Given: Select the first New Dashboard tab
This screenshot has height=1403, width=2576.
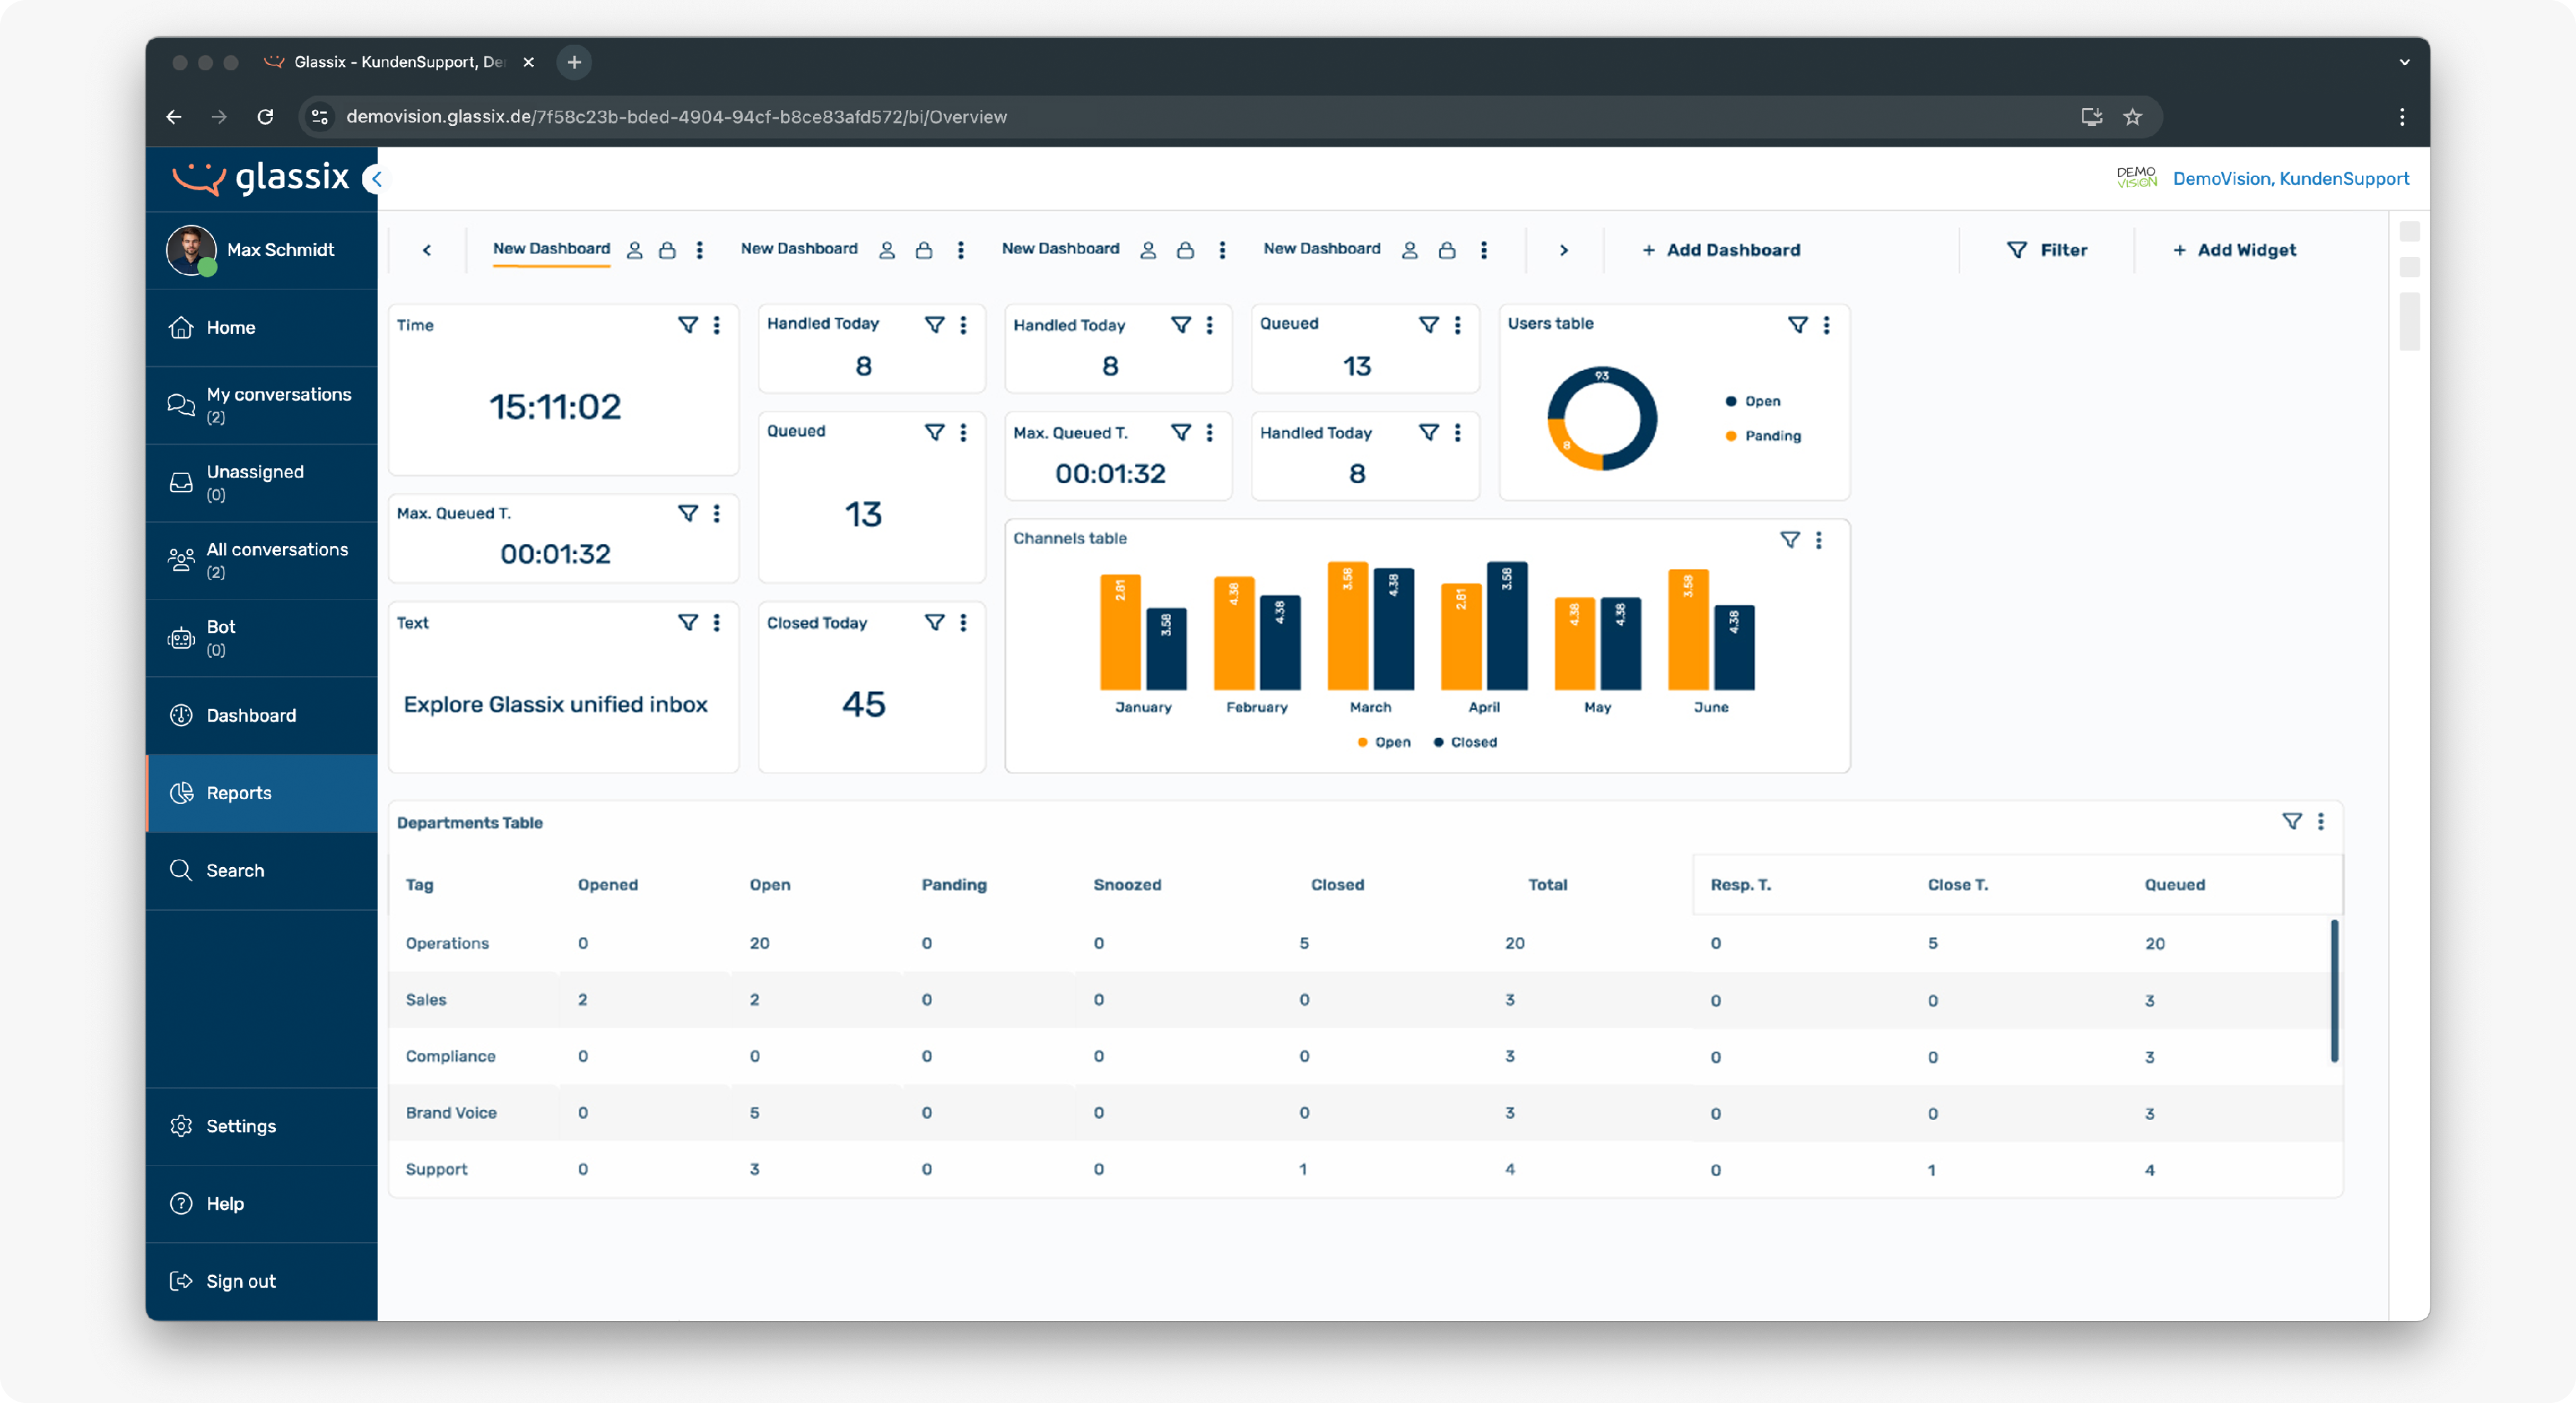Looking at the screenshot, I should [551, 249].
